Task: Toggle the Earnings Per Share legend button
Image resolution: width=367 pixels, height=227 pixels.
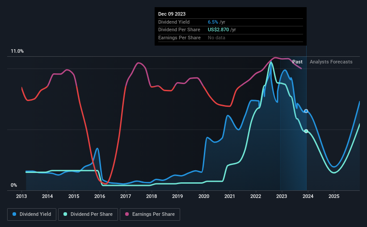Action: (150, 214)
